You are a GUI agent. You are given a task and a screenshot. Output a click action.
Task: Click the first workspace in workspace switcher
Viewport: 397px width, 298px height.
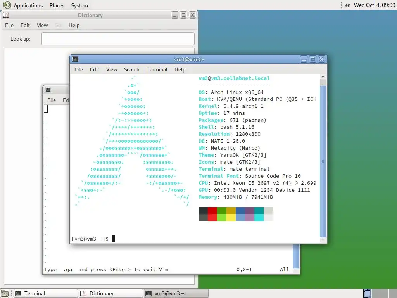(367, 293)
